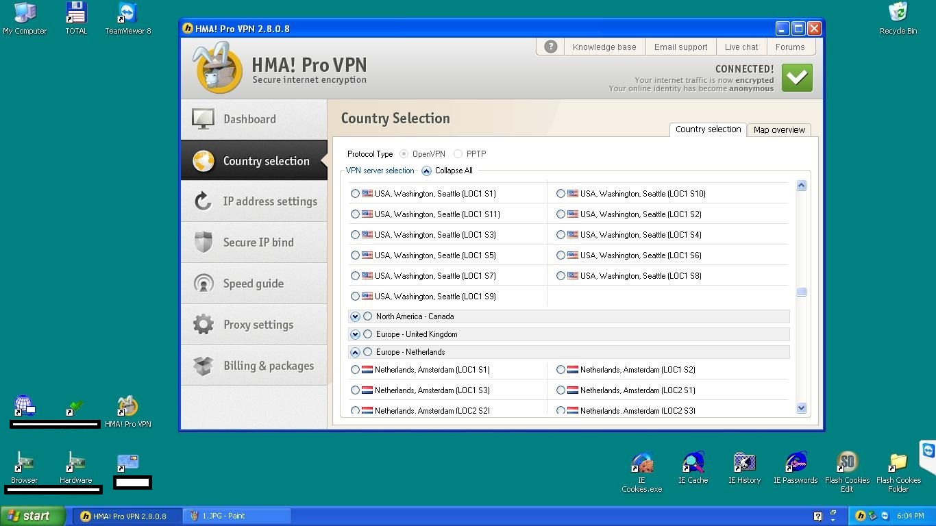The height and width of the screenshot is (526, 936).
Task: Expand the North America - Canada group
Action: (x=355, y=316)
